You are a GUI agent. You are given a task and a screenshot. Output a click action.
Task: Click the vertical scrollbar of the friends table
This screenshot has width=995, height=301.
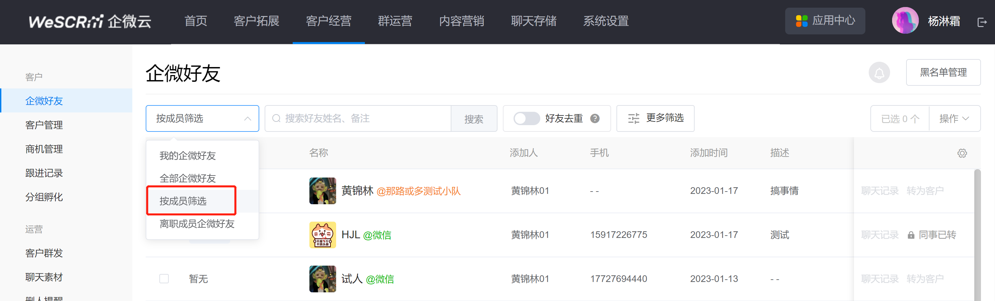point(977,232)
